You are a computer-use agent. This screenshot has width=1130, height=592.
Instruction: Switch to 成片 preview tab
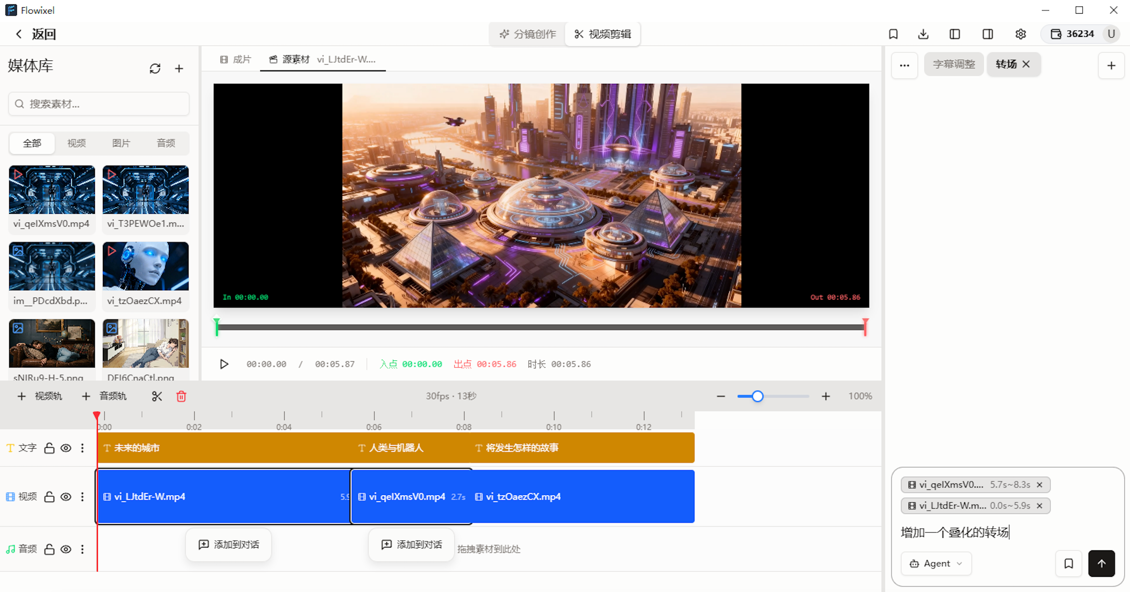click(235, 59)
